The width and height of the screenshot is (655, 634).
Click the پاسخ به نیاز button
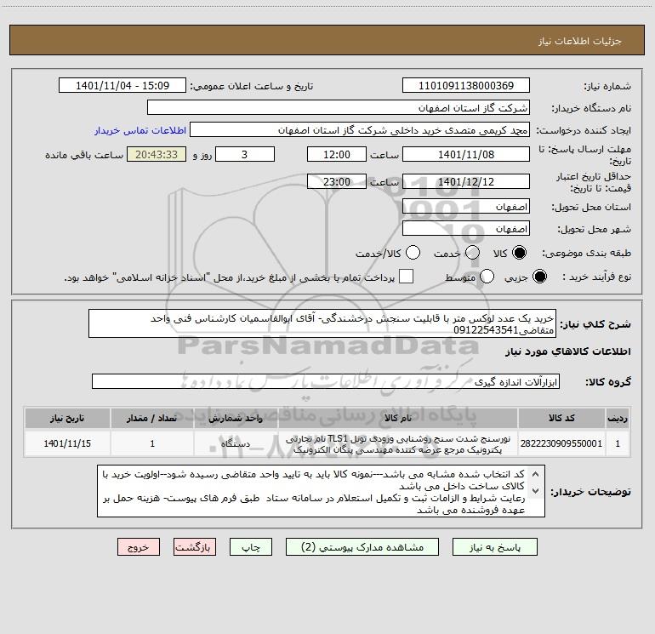tap(495, 547)
